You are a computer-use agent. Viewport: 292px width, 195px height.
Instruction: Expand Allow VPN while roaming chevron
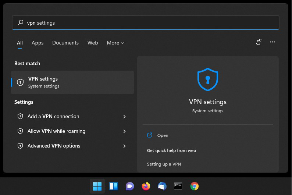pyautogui.click(x=124, y=131)
